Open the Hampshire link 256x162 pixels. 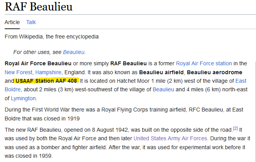[49, 72]
